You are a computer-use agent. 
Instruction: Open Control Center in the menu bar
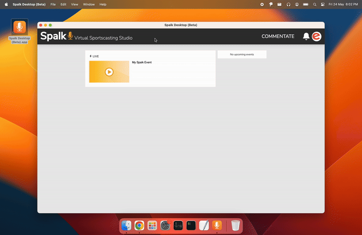click(323, 5)
